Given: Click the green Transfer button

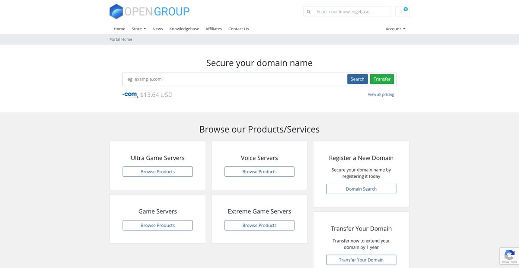Looking at the screenshot, I should click(x=382, y=79).
